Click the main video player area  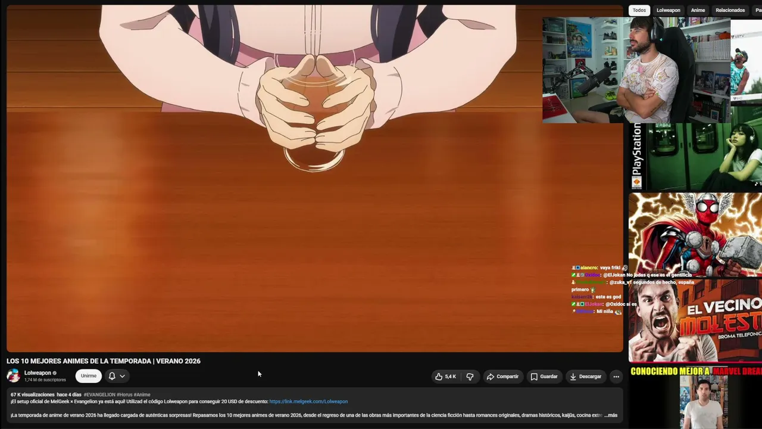pyautogui.click(x=315, y=179)
